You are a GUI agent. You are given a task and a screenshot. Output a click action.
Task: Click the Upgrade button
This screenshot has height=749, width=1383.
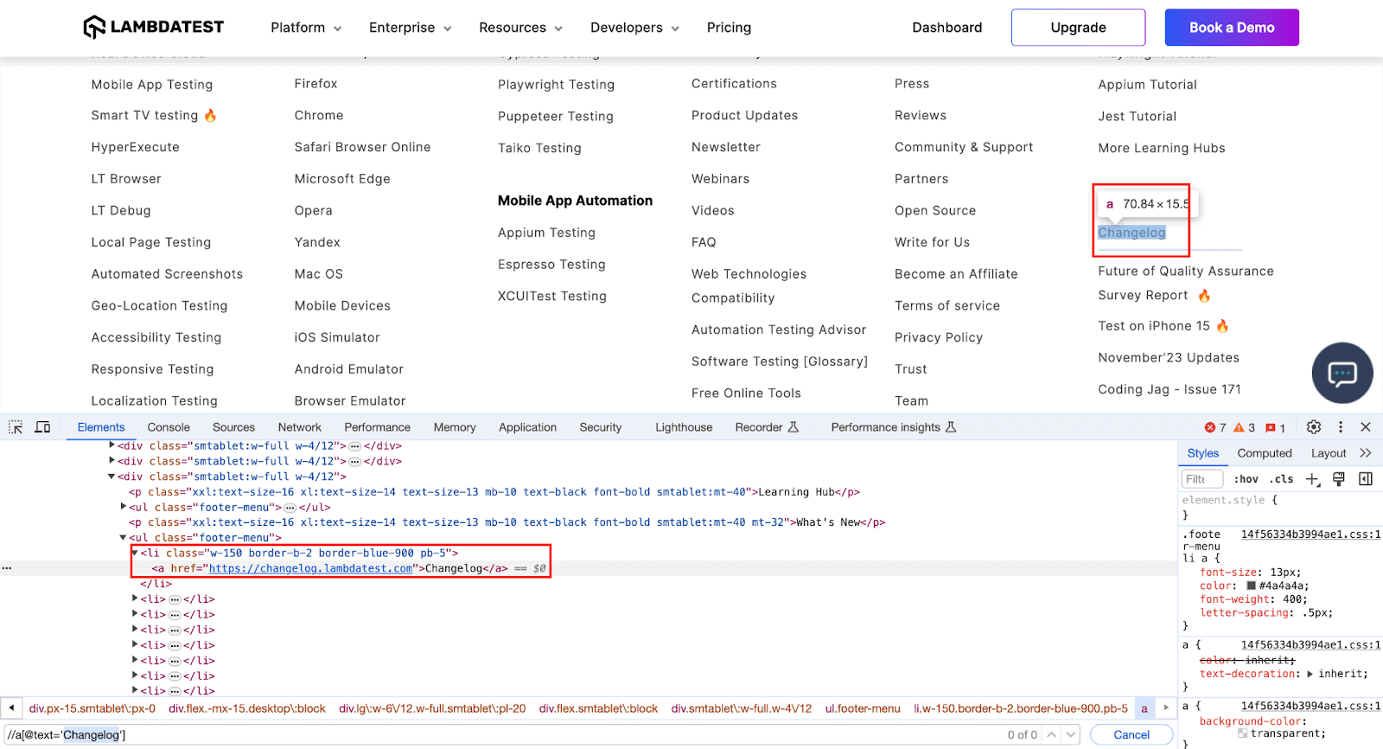pos(1078,28)
